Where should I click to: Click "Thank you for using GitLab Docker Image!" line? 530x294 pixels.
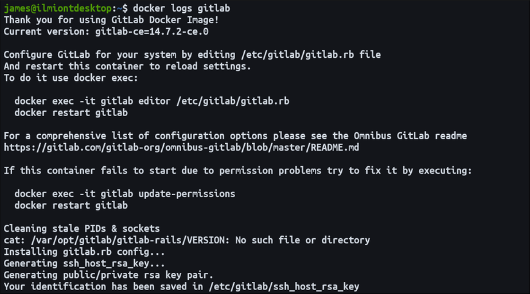click(110, 20)
